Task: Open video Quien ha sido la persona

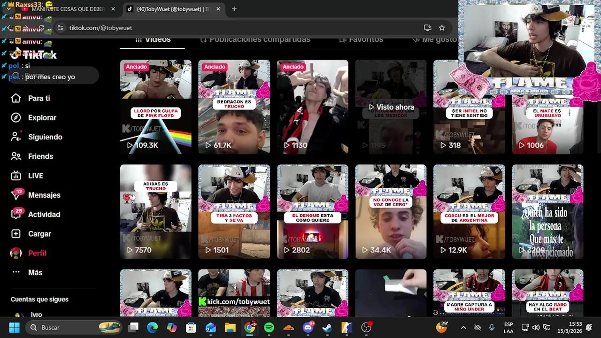Action: (547, 211)
